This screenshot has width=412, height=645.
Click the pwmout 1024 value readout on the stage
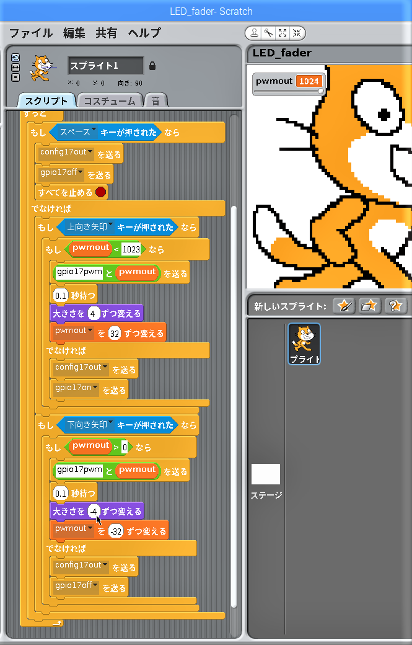tap(309, 81)
